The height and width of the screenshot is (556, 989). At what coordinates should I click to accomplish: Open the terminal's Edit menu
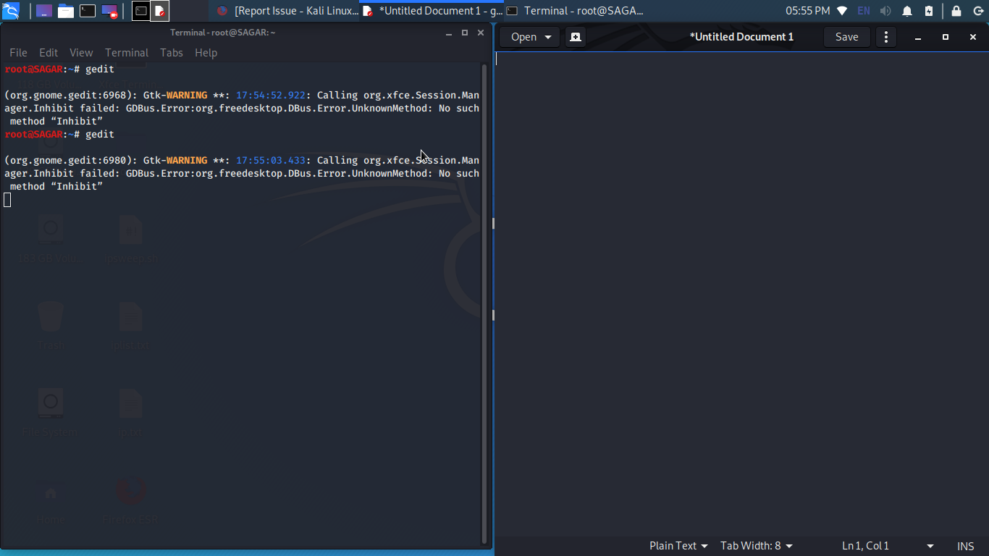pyautogui.click(x=49, y=53)
